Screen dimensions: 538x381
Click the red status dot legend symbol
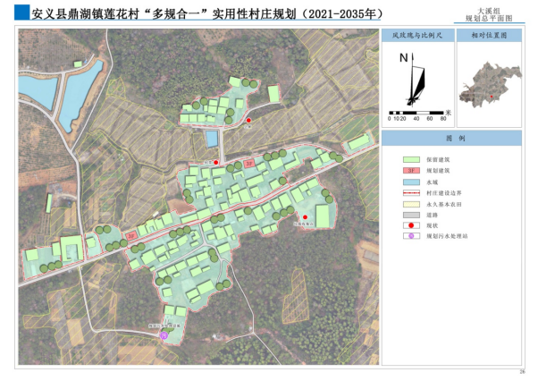(412, 227)
